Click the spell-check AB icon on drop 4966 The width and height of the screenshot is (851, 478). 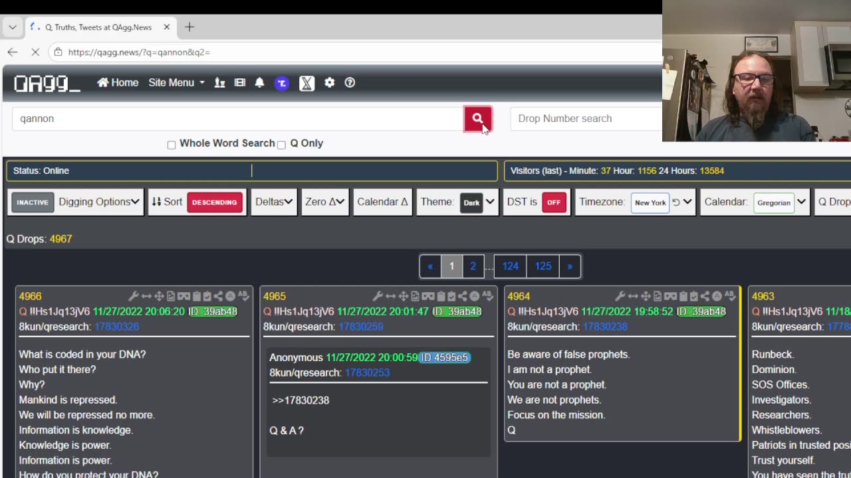pyautogui.click(x=243, y=296)
